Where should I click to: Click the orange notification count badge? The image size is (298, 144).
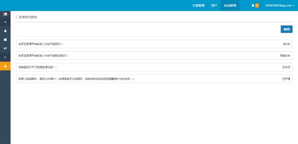point(257,6)
